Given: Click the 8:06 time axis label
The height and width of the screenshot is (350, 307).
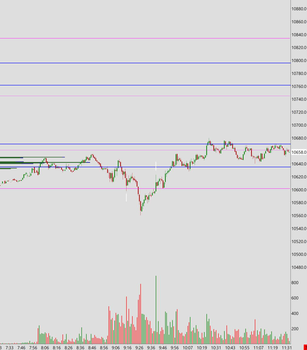Looking at the screenshot, I should [x=45, y=348].
